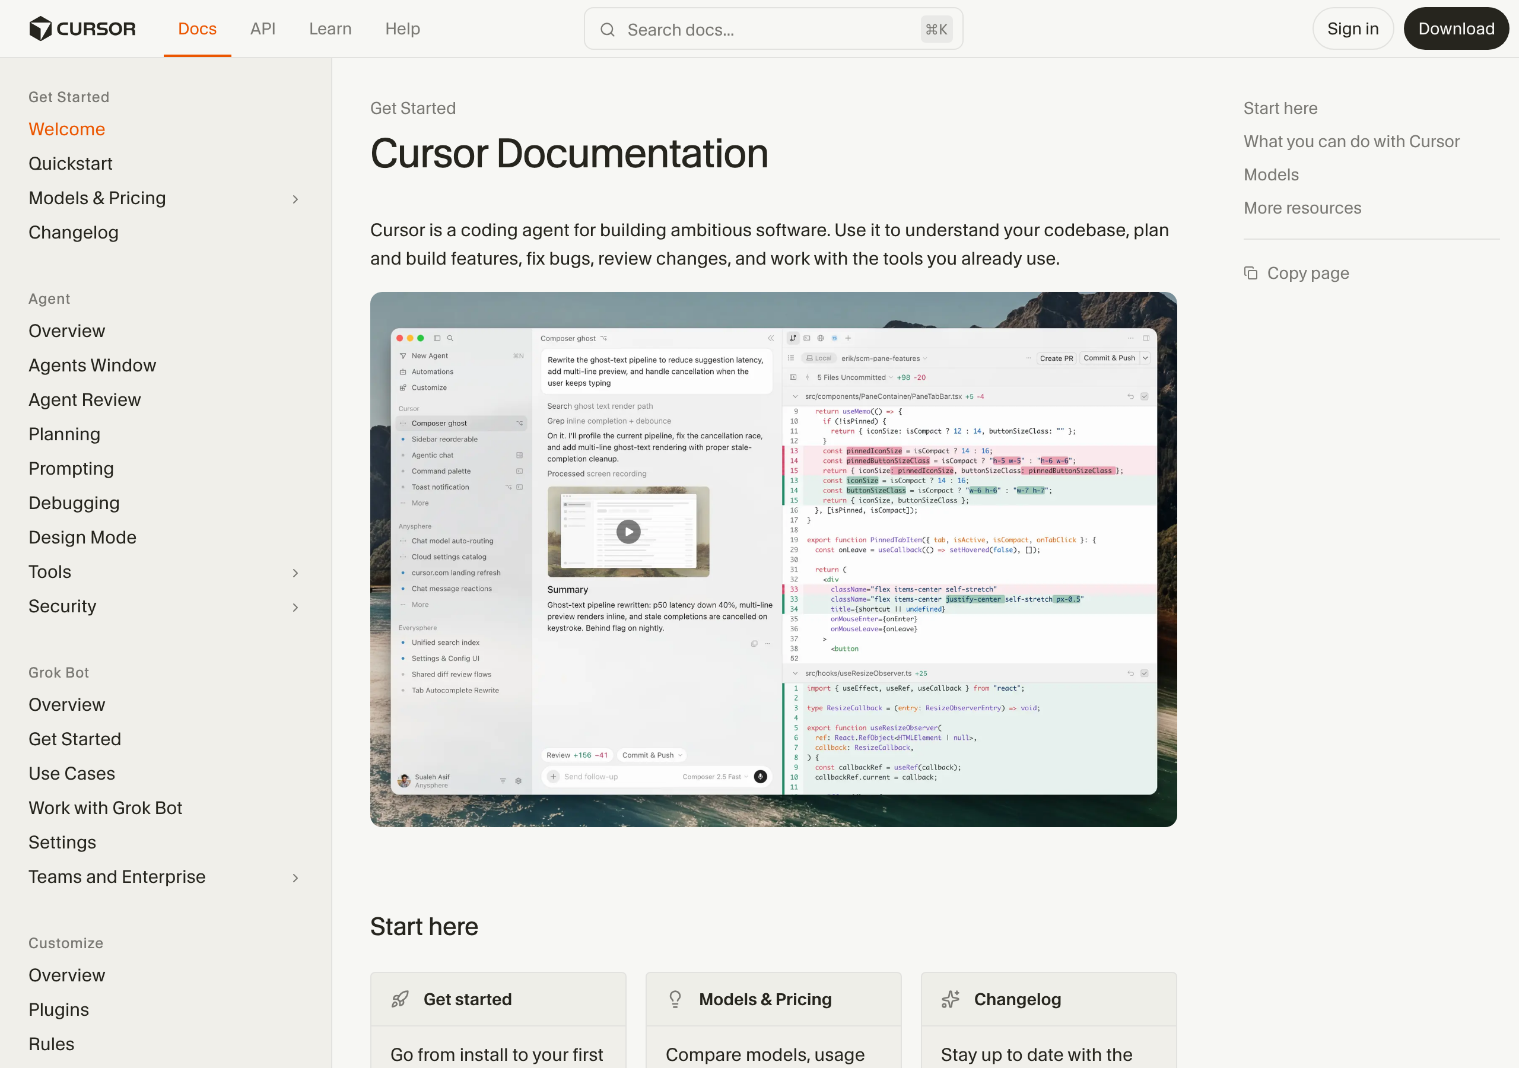The width and height of the screenshot is (1519, 1068).
Task: Click the double-chevron collapse icon in Composer ghost panel
Action: [771, 338]
